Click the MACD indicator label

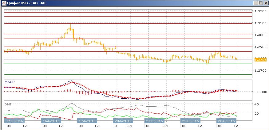(x=10, y=82)
